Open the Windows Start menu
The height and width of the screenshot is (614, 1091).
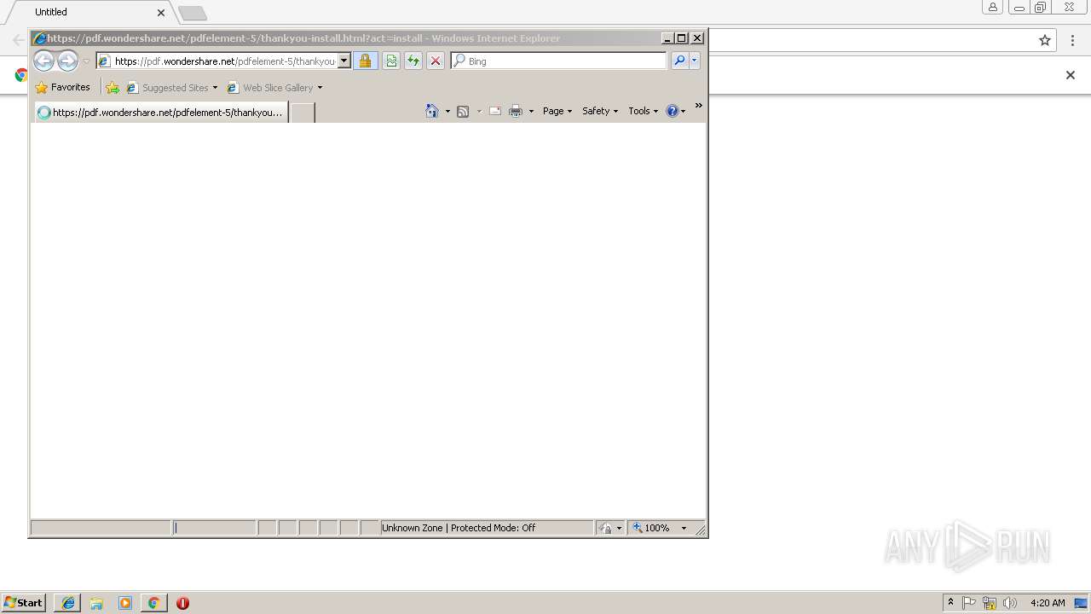[x=23, y=603]
